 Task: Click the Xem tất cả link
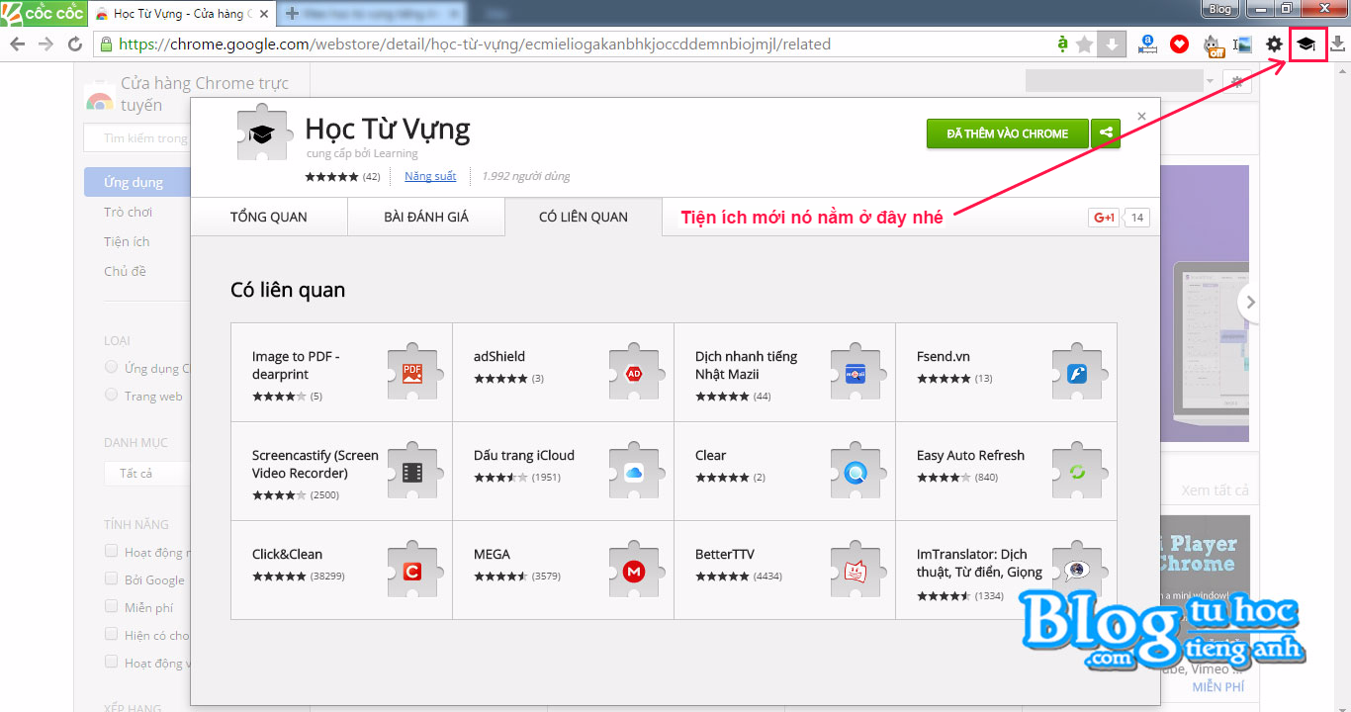tap(1215, 490)
